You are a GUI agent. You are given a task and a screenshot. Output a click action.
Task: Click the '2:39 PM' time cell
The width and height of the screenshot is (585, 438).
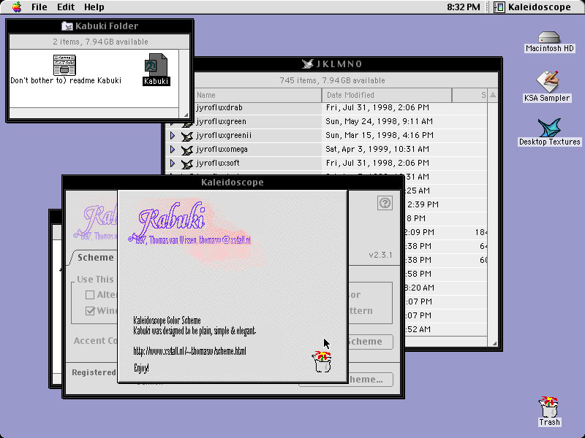click(423, 204)
